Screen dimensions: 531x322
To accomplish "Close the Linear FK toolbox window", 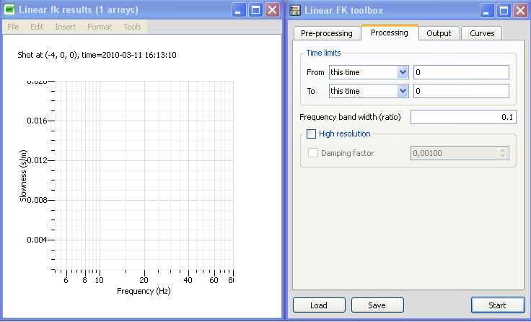I will click(x=520, y=10).
